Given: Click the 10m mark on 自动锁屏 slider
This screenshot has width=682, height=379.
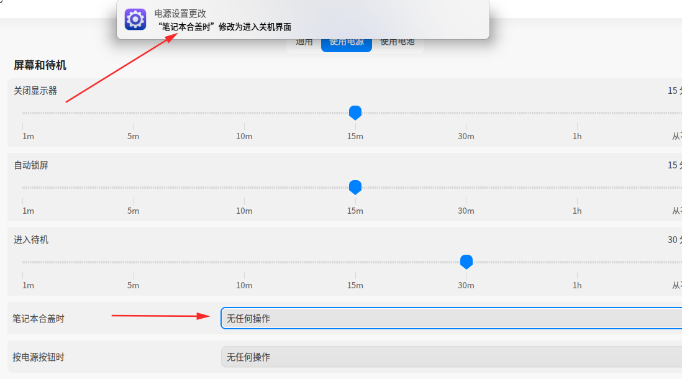Looking at the screenshot, I should click(x=244, y=211).
